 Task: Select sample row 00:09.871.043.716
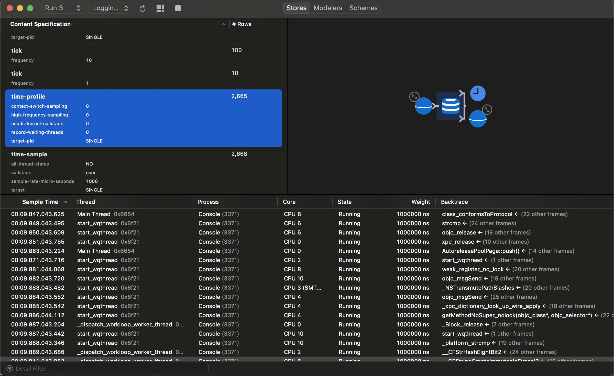(307, 260)
